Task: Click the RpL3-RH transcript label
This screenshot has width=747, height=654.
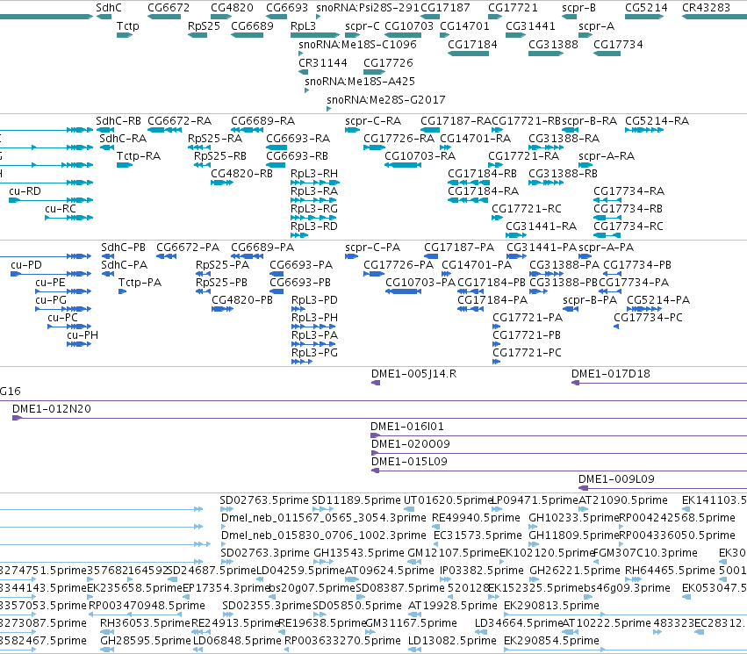Action: (314, 174)
